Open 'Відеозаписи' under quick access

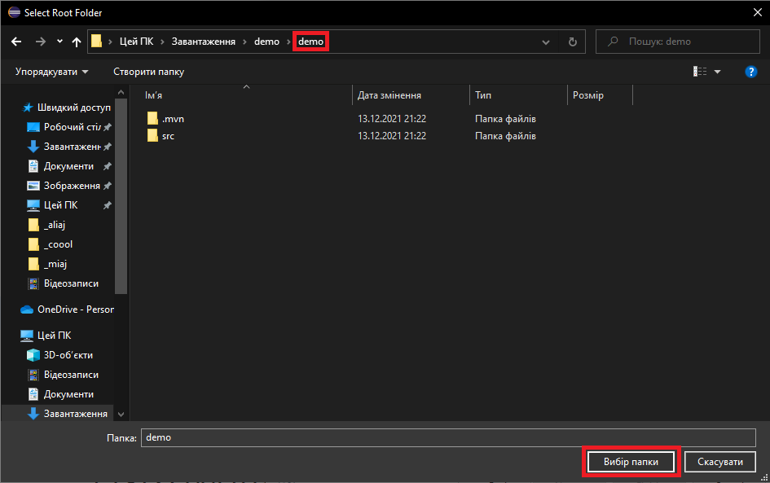[x=71, y=283]
